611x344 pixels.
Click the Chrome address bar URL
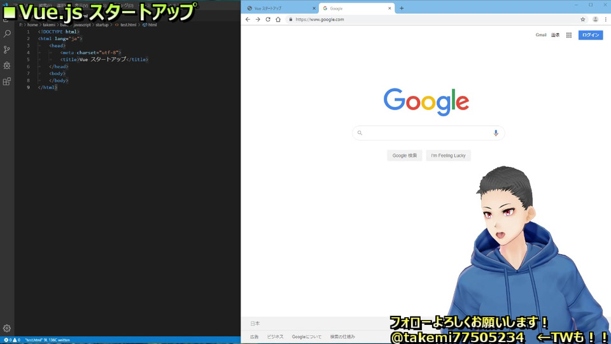tap(320, 19)
